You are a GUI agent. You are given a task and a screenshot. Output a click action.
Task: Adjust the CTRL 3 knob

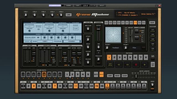tap(43, 15)
